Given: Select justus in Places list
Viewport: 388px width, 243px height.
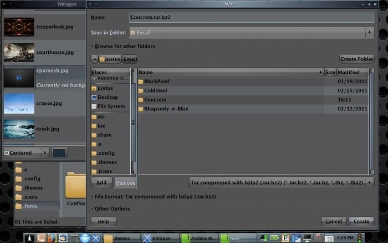Looking at the screenshot, I should point(110,88).
